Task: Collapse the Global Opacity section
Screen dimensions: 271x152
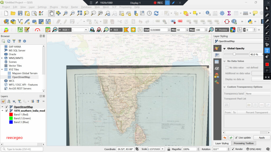Action: pos(224,49)
